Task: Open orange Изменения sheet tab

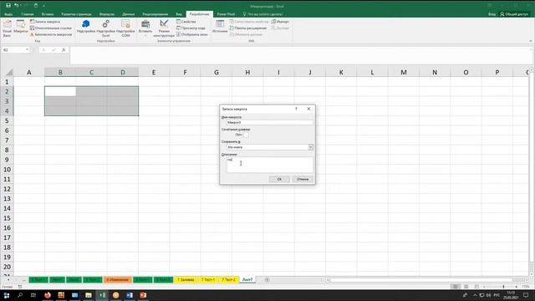Action: click(118, 279)
